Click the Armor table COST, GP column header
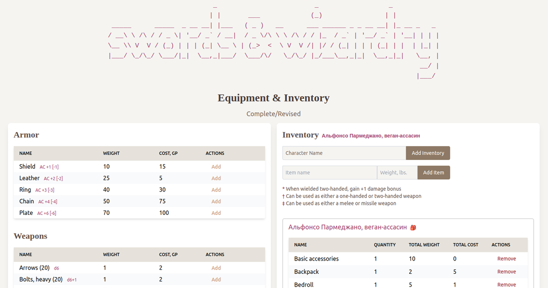The height and width of the screenshot is (288, 548). [x=169, y=154]
